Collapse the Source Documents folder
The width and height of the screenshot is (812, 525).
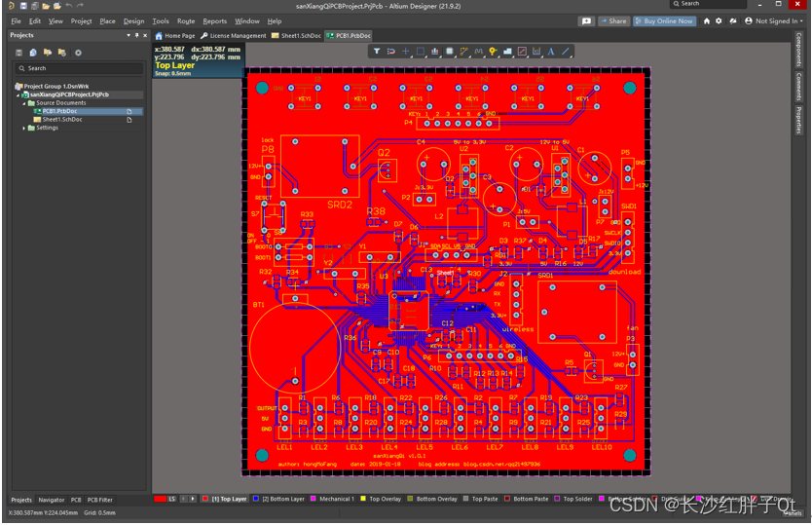pyautogui.click(x=24, y=103)
